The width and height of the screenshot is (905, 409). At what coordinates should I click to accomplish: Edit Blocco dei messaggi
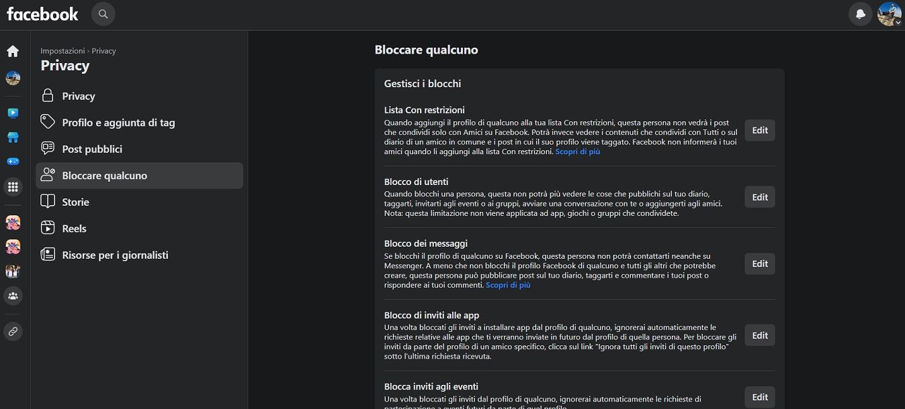coord(760,264)
